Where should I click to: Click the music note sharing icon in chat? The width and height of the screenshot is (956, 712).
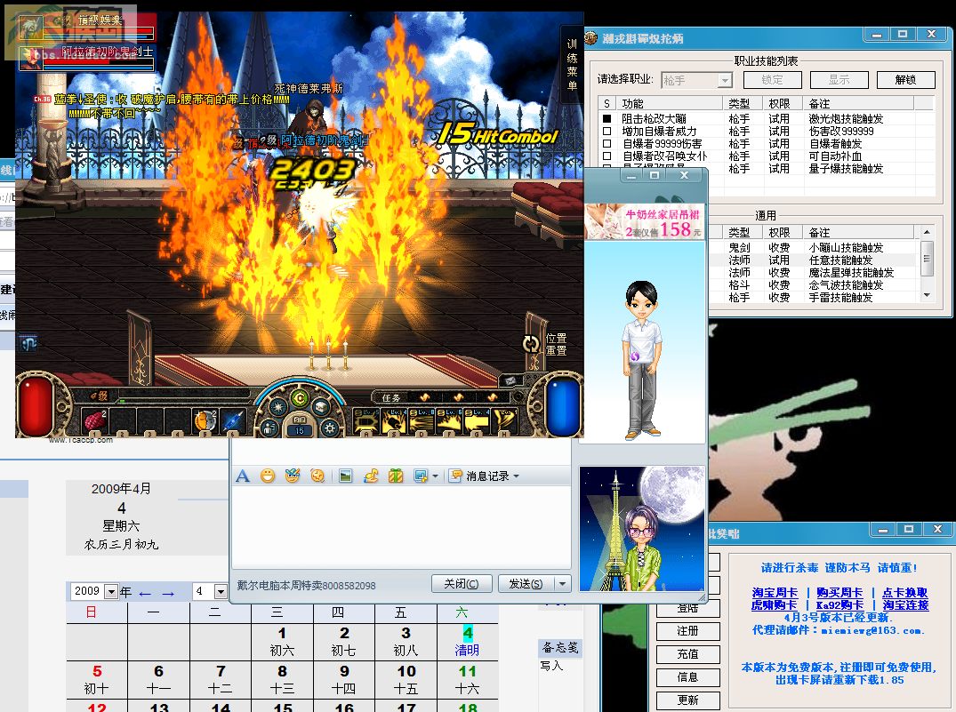click(x=370, y=476)
